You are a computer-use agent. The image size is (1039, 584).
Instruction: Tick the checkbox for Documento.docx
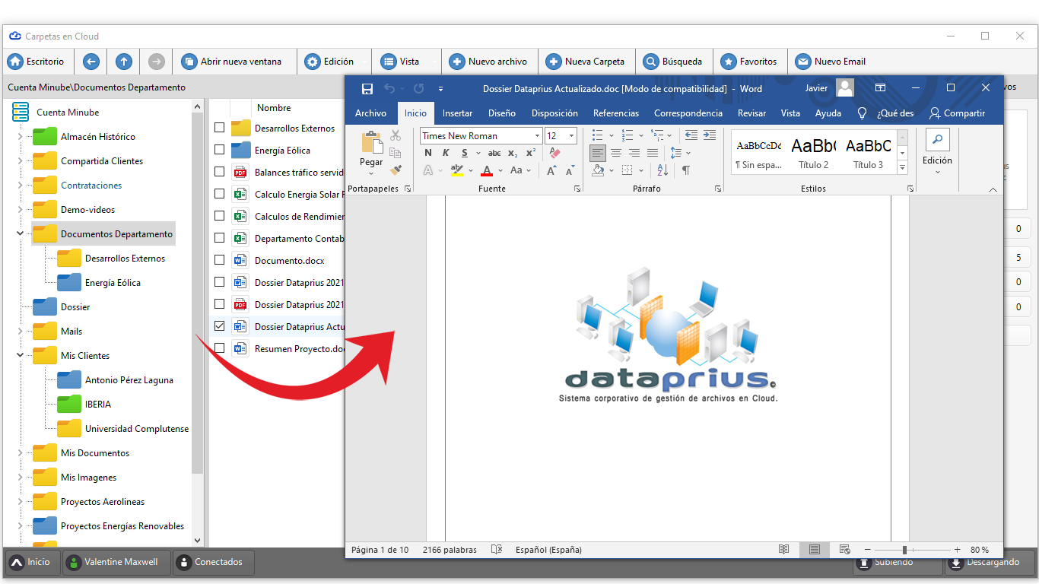tap(219, 260)
